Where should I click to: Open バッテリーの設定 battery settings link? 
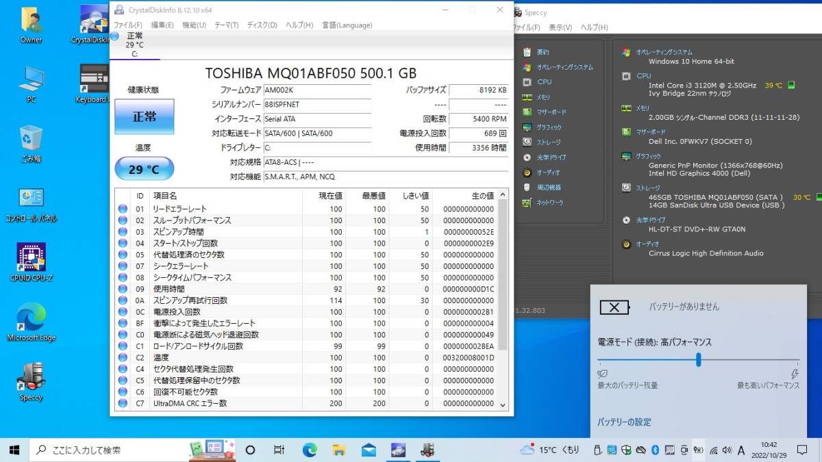624,422
